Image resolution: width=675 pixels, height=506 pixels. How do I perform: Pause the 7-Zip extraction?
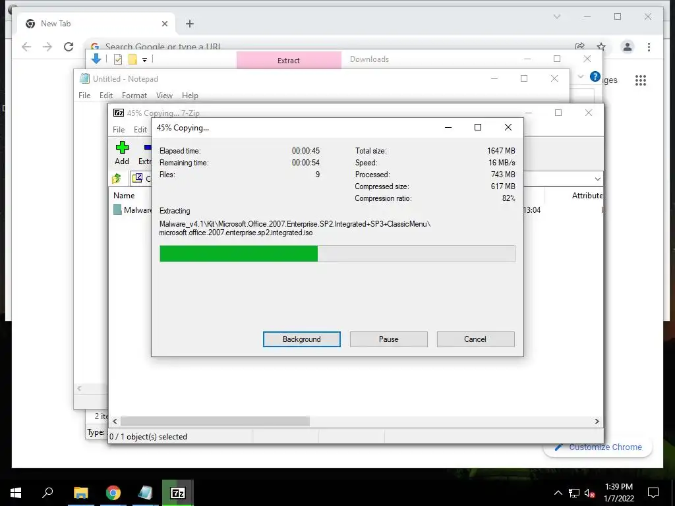click(x=388, y=339)
